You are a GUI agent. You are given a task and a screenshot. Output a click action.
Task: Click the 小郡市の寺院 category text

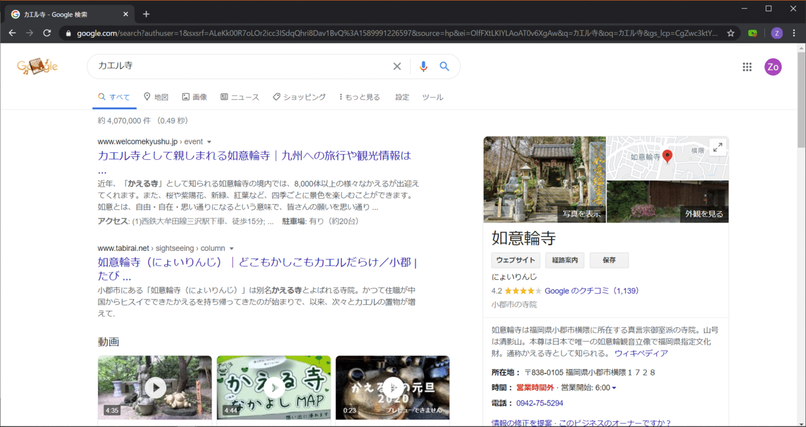[x=514, y=304]
